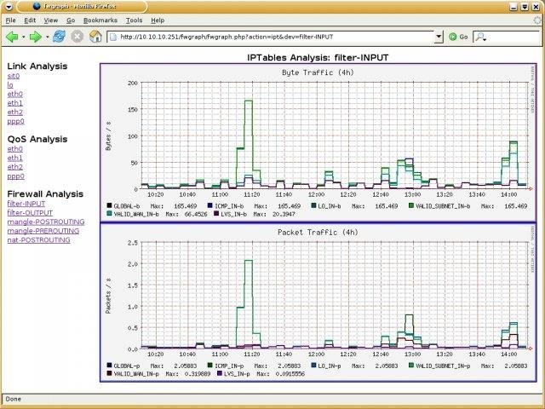Click the green Forward arrow
This screenshot has width=545, height=409.
[x=36, y=37]
